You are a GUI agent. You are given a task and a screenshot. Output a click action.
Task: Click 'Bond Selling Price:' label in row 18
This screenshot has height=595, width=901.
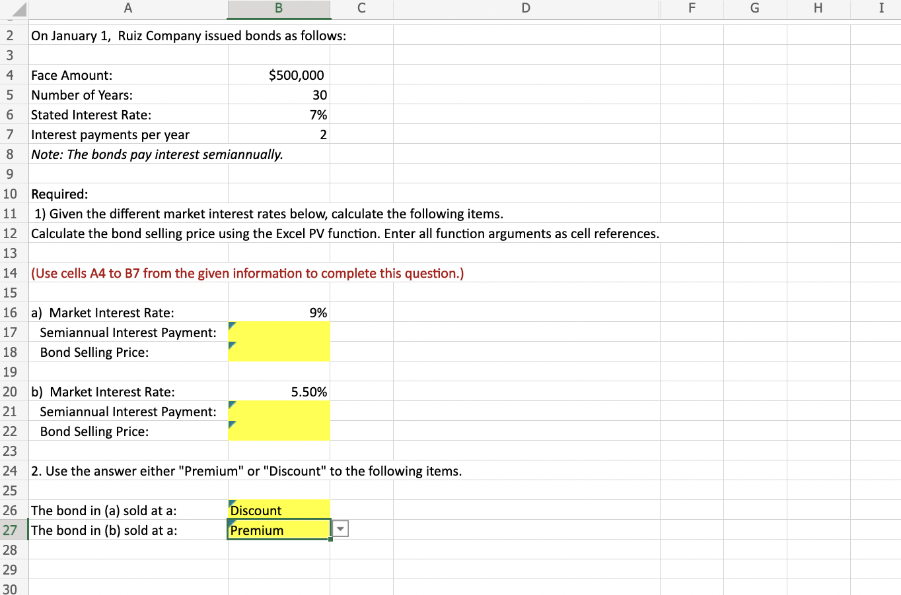pos(94,352)
